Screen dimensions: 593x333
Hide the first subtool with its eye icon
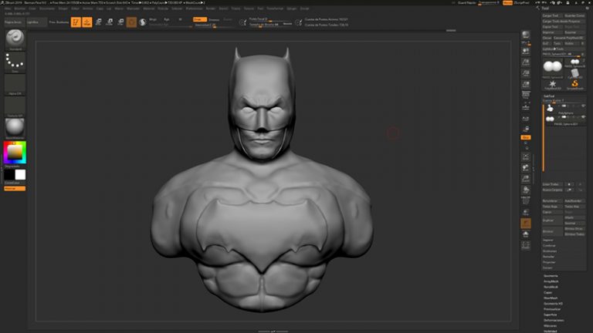tap(583, 106)
